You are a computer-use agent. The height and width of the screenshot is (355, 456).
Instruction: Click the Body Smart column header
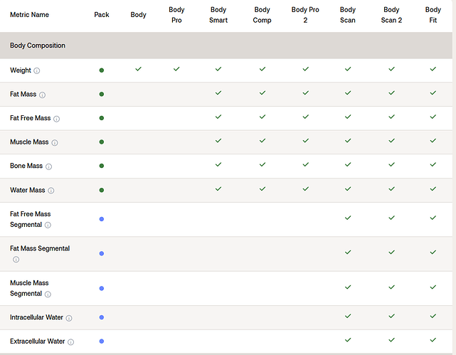pyautogui.click(x=218, y=15)
